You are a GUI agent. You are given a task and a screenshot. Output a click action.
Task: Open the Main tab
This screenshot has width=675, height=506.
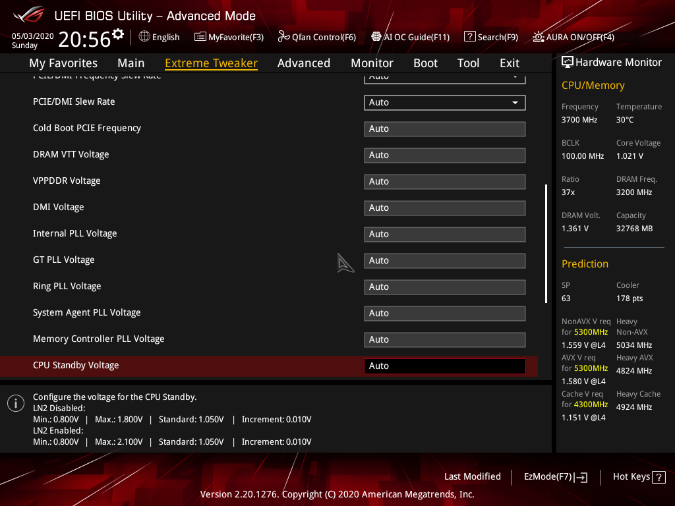[x=131, y=63]
